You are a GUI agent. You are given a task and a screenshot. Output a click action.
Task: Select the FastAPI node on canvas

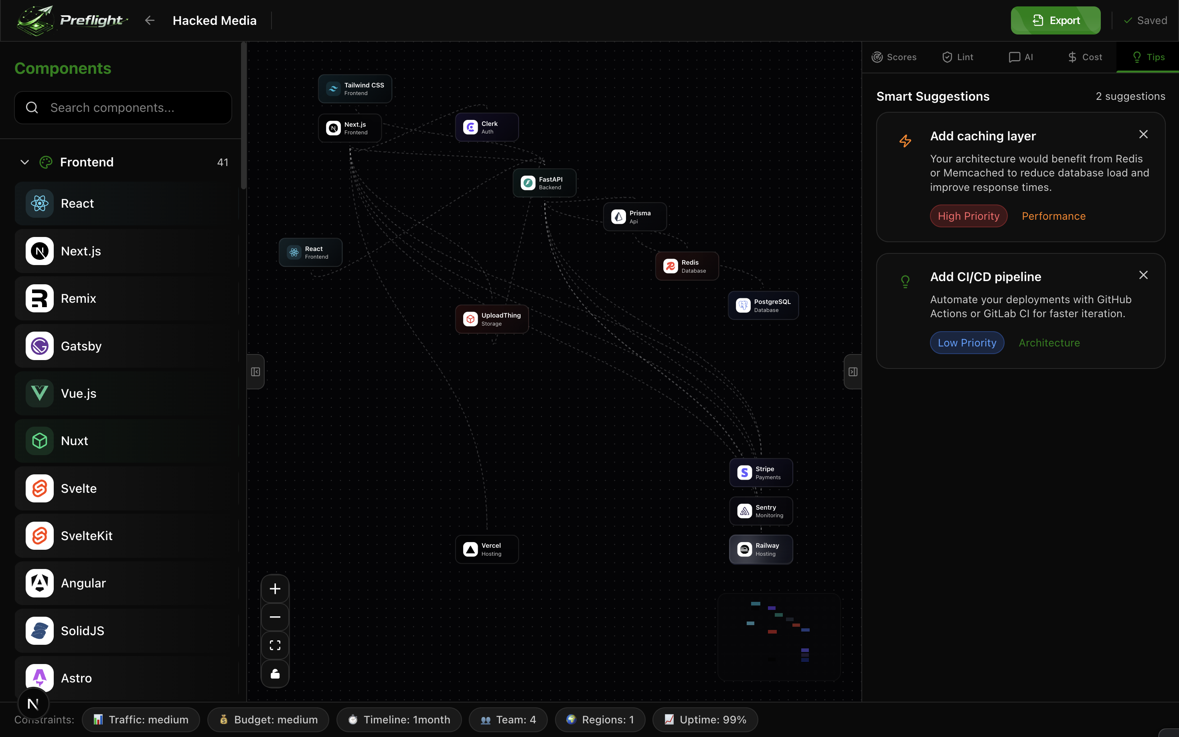point(545,183)
